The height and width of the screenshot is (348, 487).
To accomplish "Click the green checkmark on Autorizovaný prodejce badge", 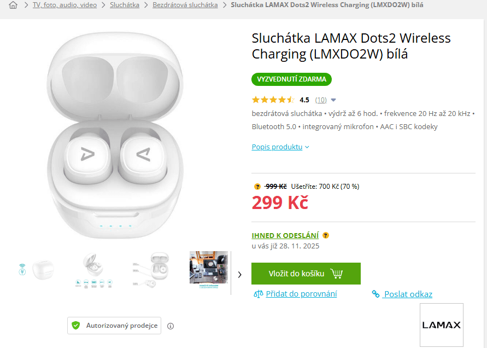I will tap(75, 326).
